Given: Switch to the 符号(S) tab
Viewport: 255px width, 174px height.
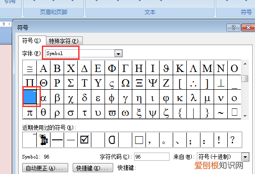Looking at the screenshot, I should (32, 41).
